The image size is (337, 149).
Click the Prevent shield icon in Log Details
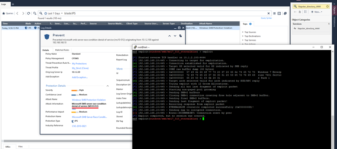click(47, 36)
